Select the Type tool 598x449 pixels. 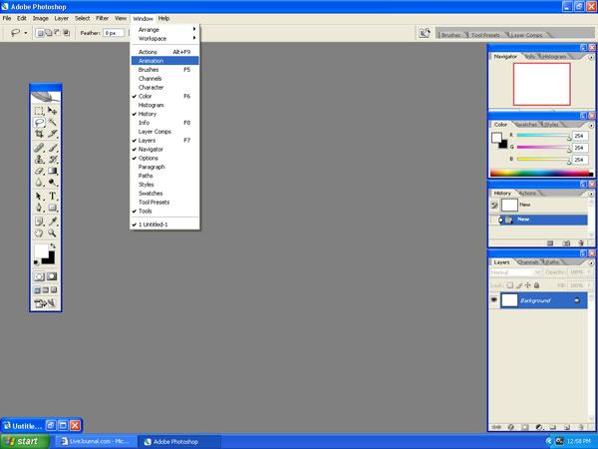point(52,197)
